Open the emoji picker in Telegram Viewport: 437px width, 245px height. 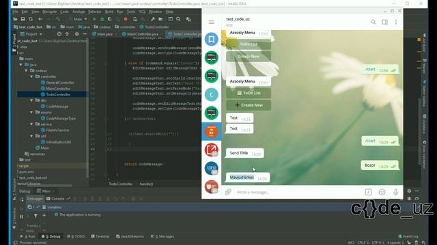[382, 192]
